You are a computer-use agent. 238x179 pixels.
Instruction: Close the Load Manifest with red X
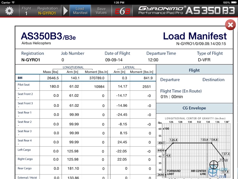point(230,25)
